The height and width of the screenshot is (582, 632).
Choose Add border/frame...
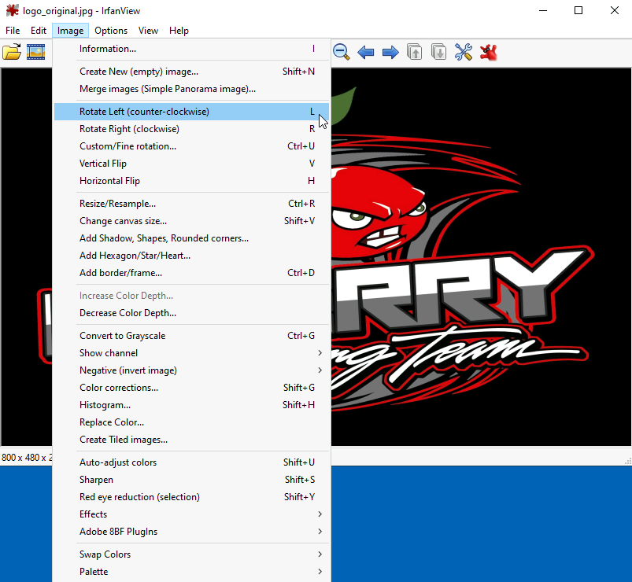(191, 273)
